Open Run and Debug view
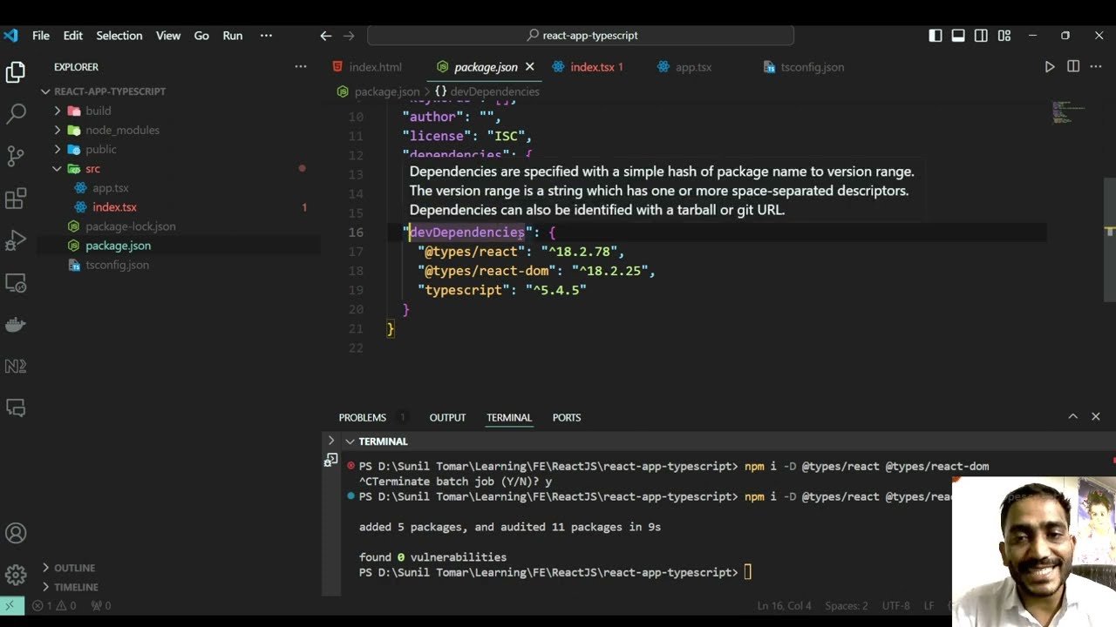 click(16, 240)
